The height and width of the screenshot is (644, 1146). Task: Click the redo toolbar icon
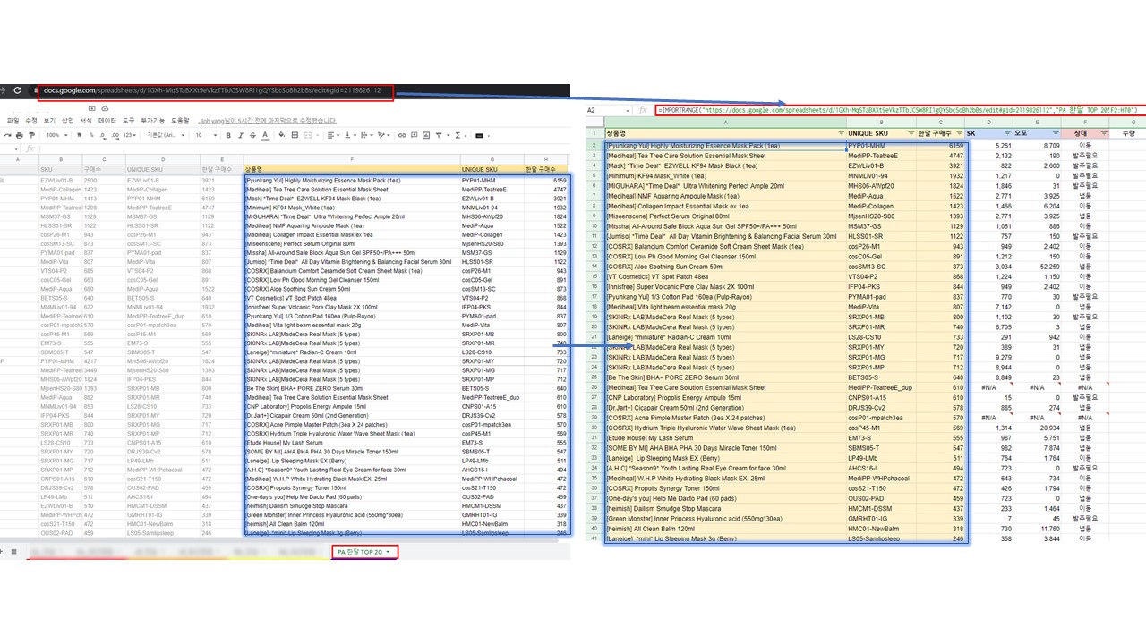tap(7, 135)
